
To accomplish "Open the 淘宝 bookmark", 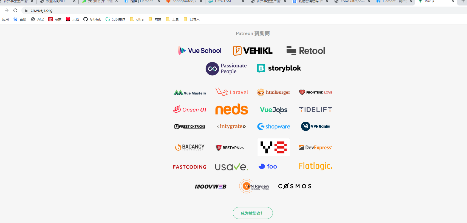I will click(x=38, y=19).
